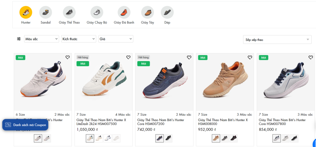The image size is (316, 147).
Task: Expand the Giá price dropdown
Action: click(x=116, y=39)
